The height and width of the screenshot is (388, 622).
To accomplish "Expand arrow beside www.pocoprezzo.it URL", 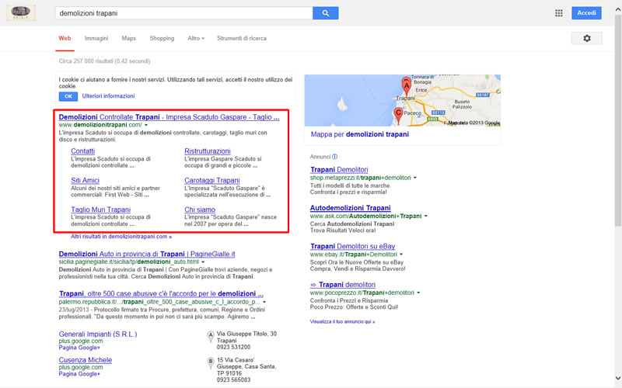I will coord(418,293).
